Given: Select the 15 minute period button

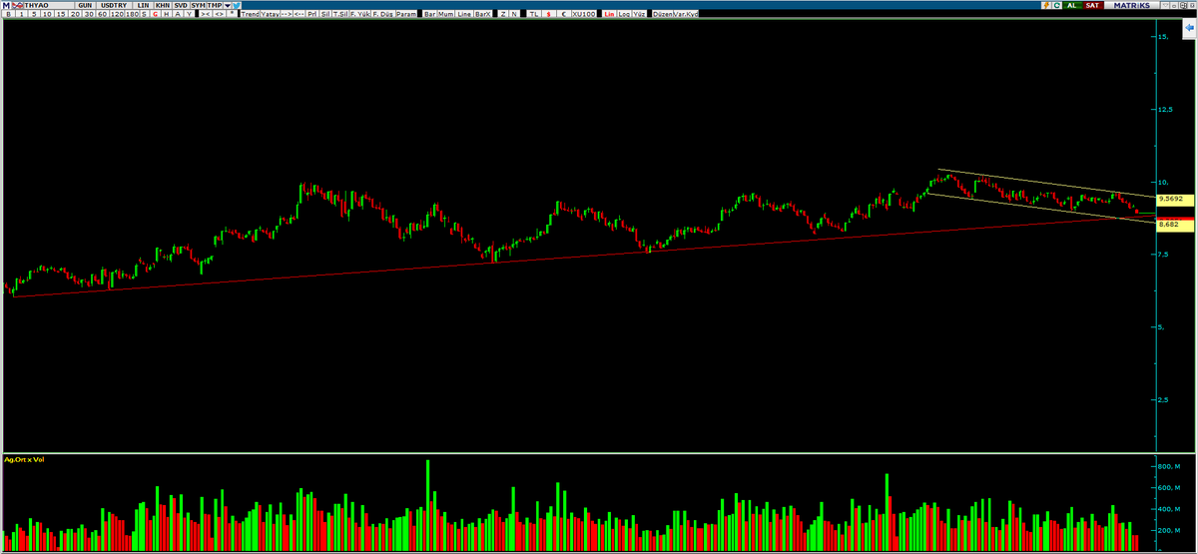Looking at the screenshot, I should (x=61, y=14).
